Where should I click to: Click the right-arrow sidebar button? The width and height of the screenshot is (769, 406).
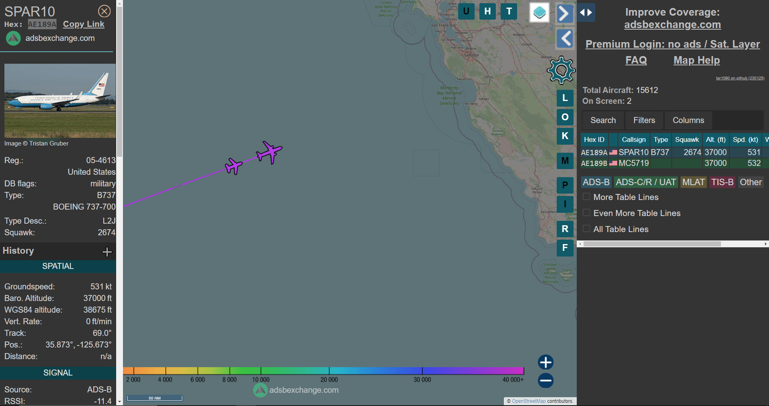point(565,14)
